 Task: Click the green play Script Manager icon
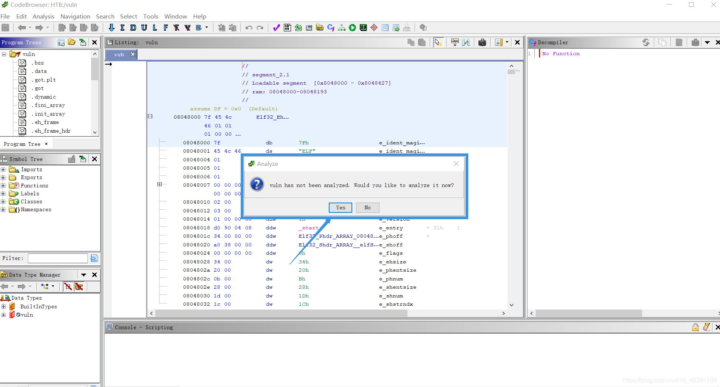point(352,28)
